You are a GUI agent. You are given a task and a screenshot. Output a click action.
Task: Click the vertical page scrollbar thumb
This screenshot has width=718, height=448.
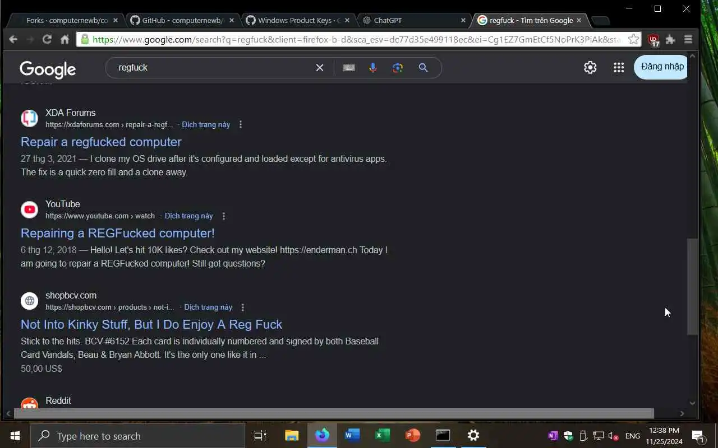tap(693, 287)
